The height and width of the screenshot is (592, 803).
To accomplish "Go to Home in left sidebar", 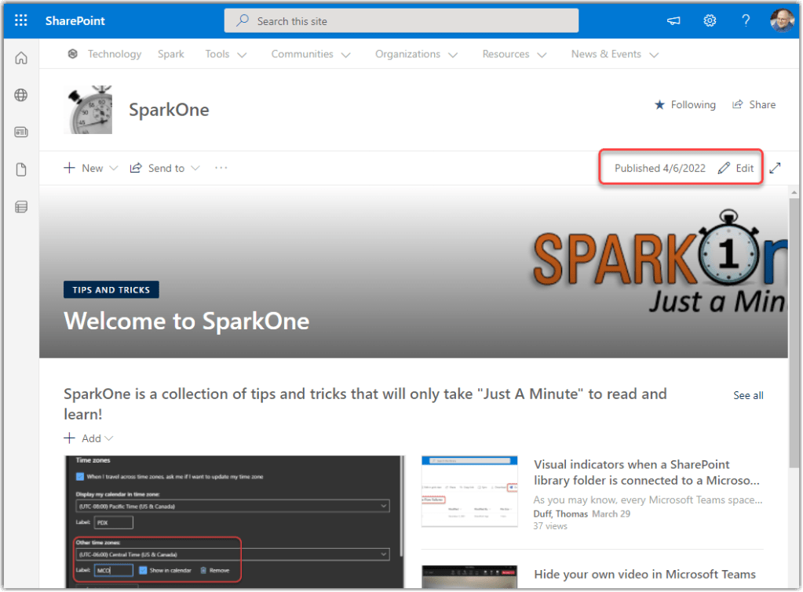I will [21, 58].
